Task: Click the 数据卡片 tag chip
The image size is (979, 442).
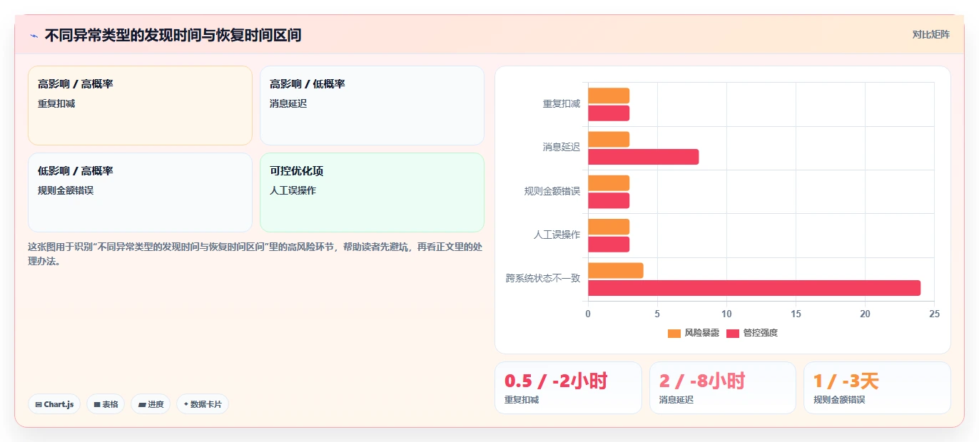Action: pyautogui.click(x=203, y=404)
